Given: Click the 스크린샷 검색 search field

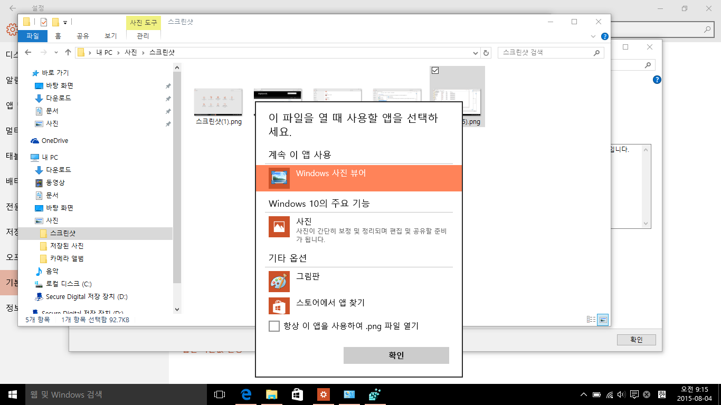Looking at the screenshot, I should click(546, 53).
